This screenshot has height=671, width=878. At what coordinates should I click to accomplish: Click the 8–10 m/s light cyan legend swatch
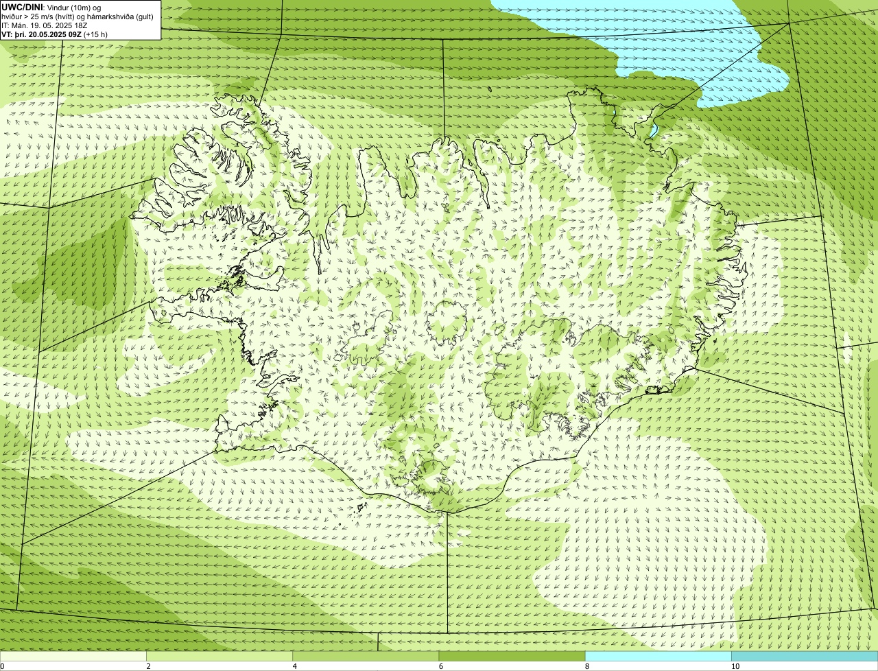(658, 656)
